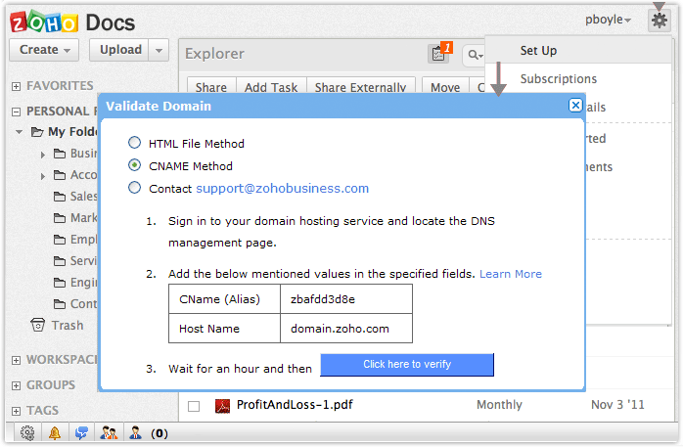This screenshot has width=683, height=447.
Task: Expand the TAGS section
Action: pyautogui.click(x=16, y=411)
